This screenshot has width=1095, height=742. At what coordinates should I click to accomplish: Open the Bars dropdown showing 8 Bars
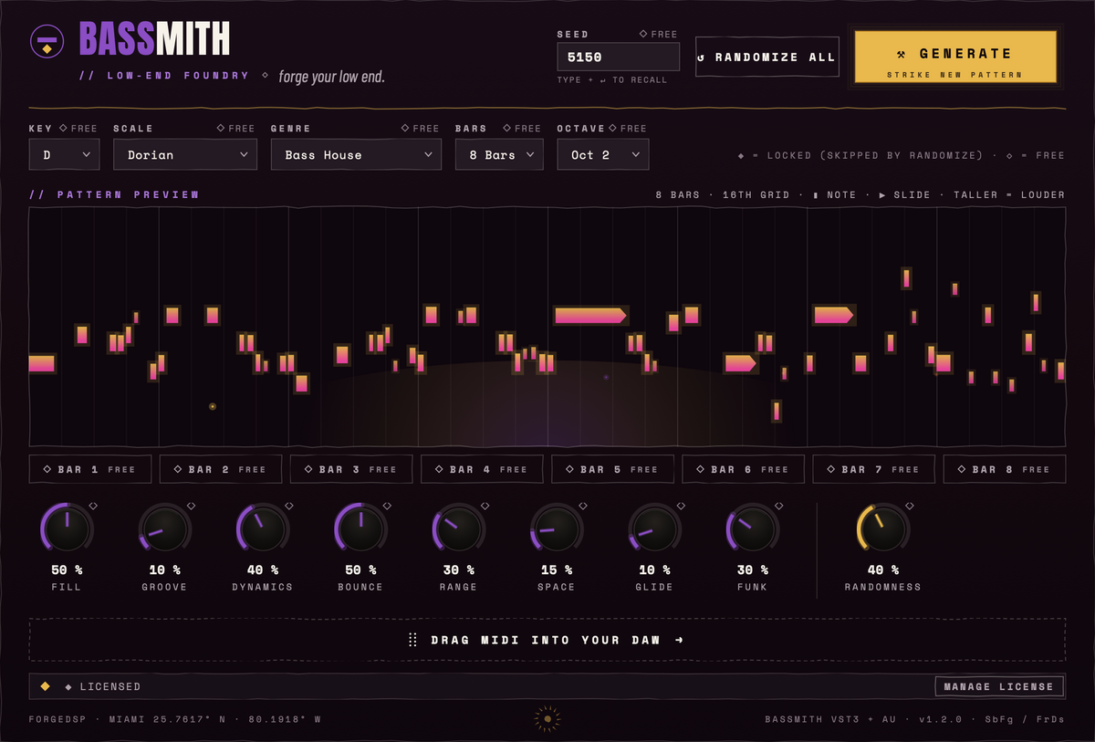tap(499, 155)
